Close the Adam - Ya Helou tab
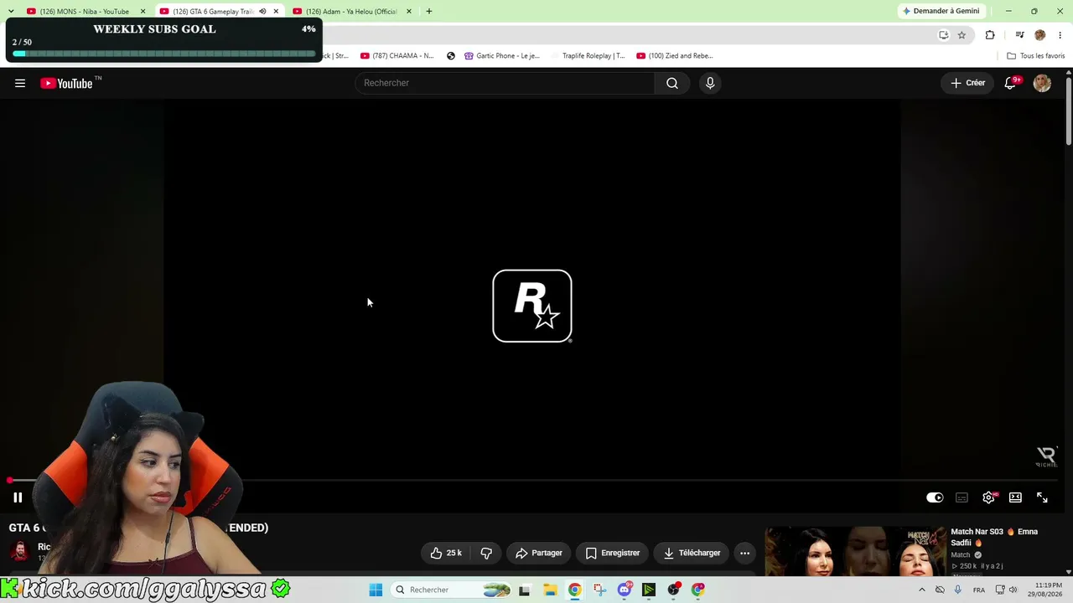1073x603 pixels. [x=409, y=12]
